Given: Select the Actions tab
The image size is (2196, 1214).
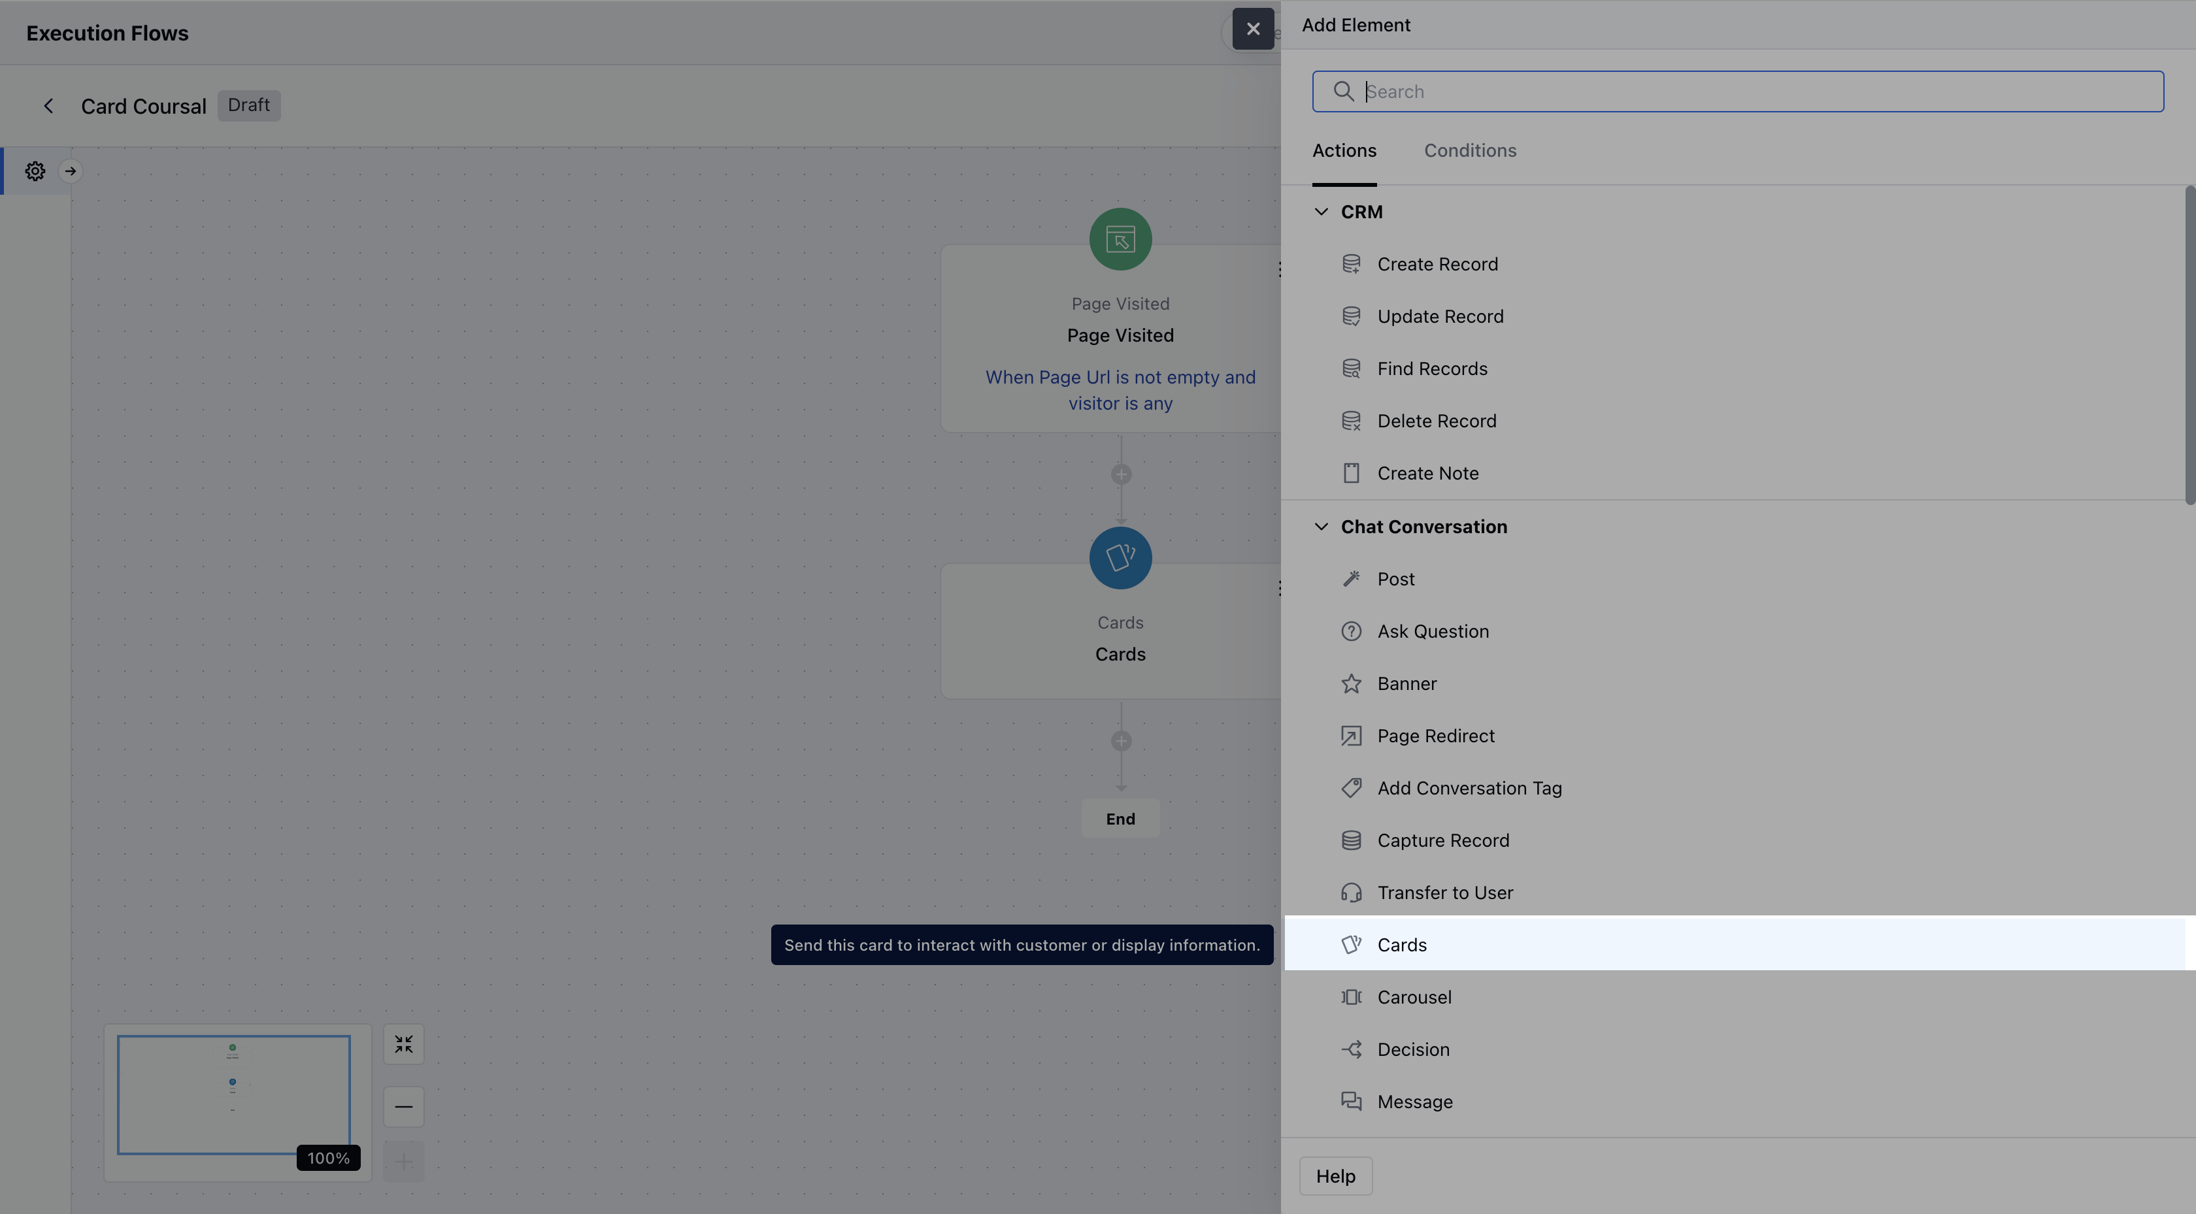Looking at the screenshot, I should [1344, 151].
